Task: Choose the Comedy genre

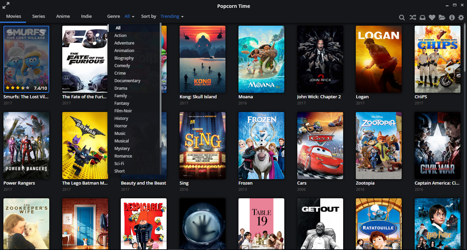Action: click(x=134, y=66)
